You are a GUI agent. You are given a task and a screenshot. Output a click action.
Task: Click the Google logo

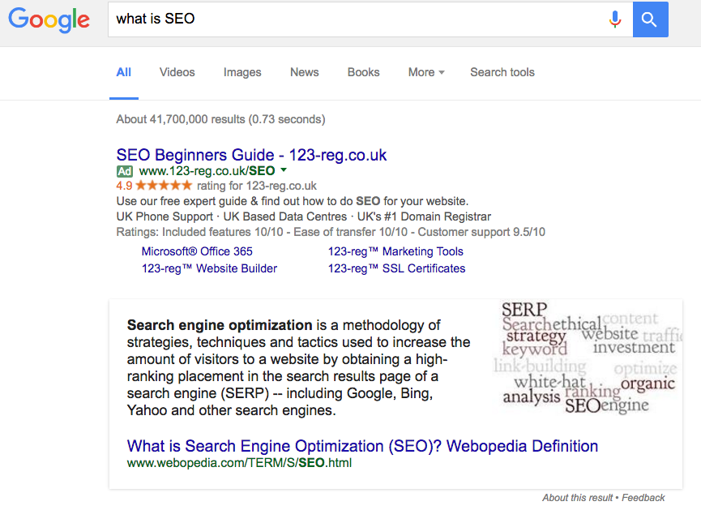pos(49,19)
